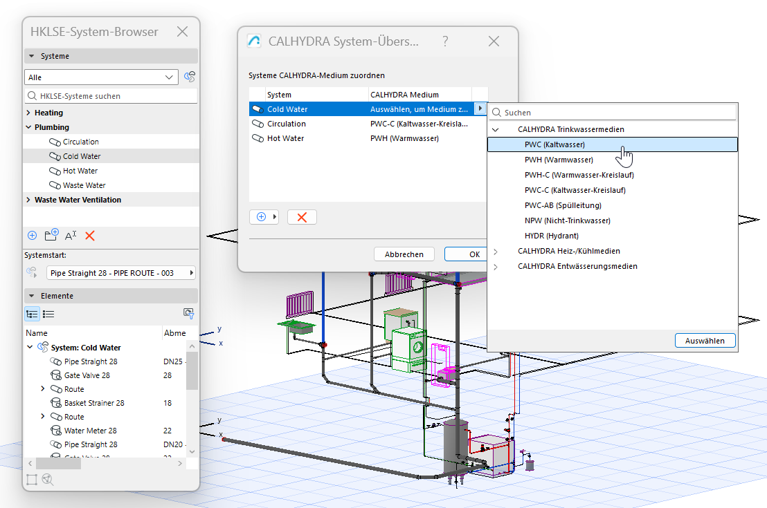Switch the elements view to flat list
The width and height of the screenshot is (767, 508).
48,314
